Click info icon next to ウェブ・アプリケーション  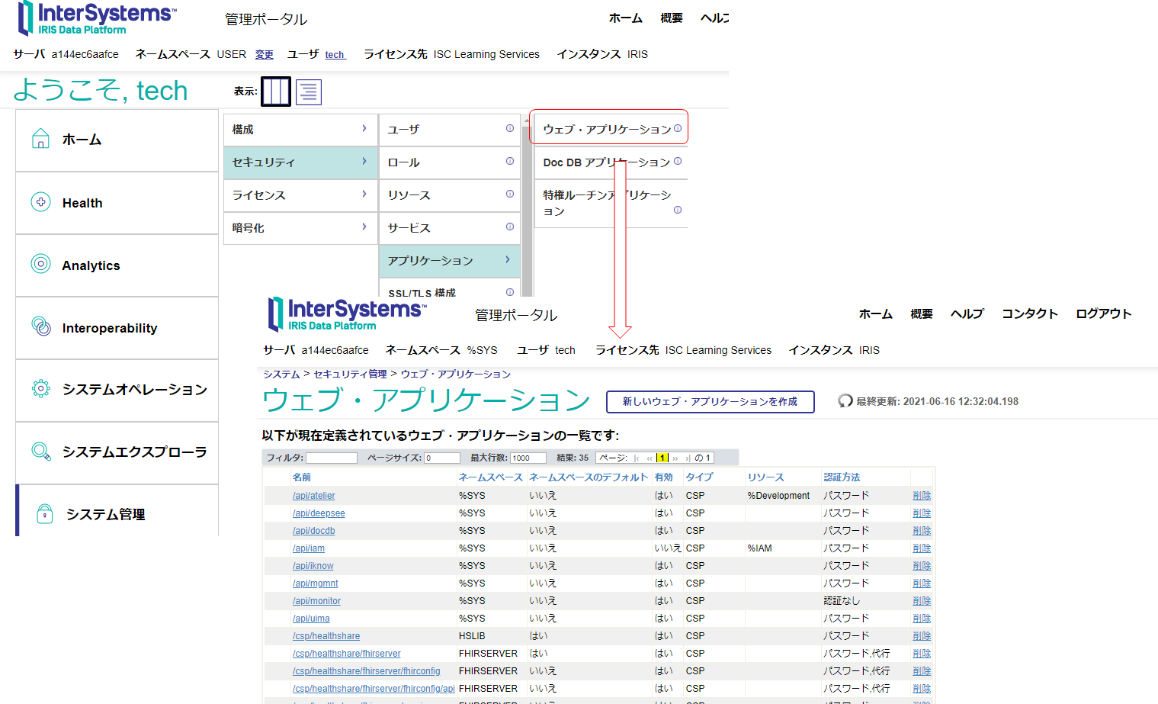(x=678, y=129)
